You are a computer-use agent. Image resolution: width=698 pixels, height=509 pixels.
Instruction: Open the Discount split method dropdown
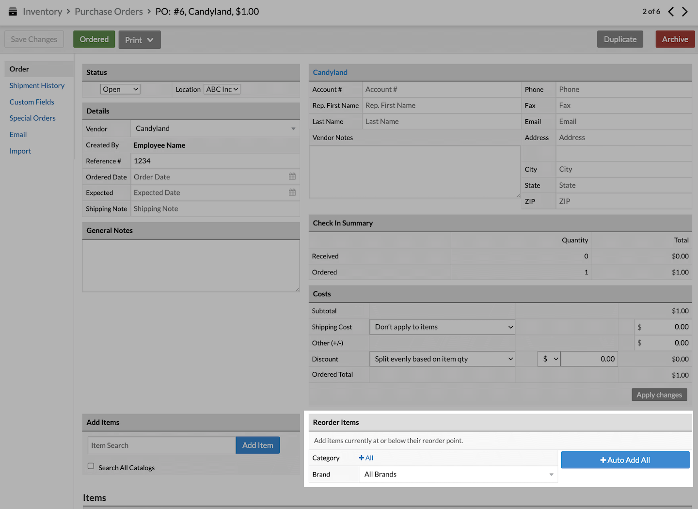click(442, 359)
